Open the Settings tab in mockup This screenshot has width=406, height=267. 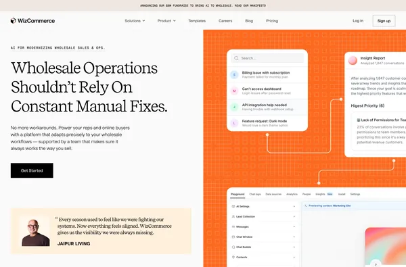[x=355, y=194]
